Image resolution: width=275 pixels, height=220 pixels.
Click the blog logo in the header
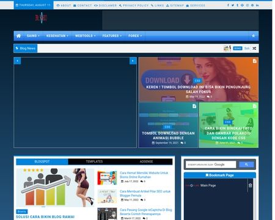pyautogui.click(x=41, y=18)
